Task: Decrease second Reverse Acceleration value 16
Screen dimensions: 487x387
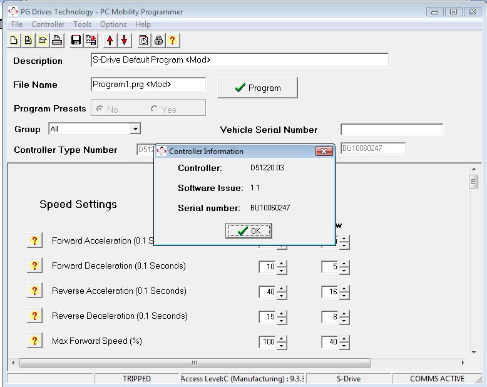Action: pyautogui.click(x=344, y=296)
